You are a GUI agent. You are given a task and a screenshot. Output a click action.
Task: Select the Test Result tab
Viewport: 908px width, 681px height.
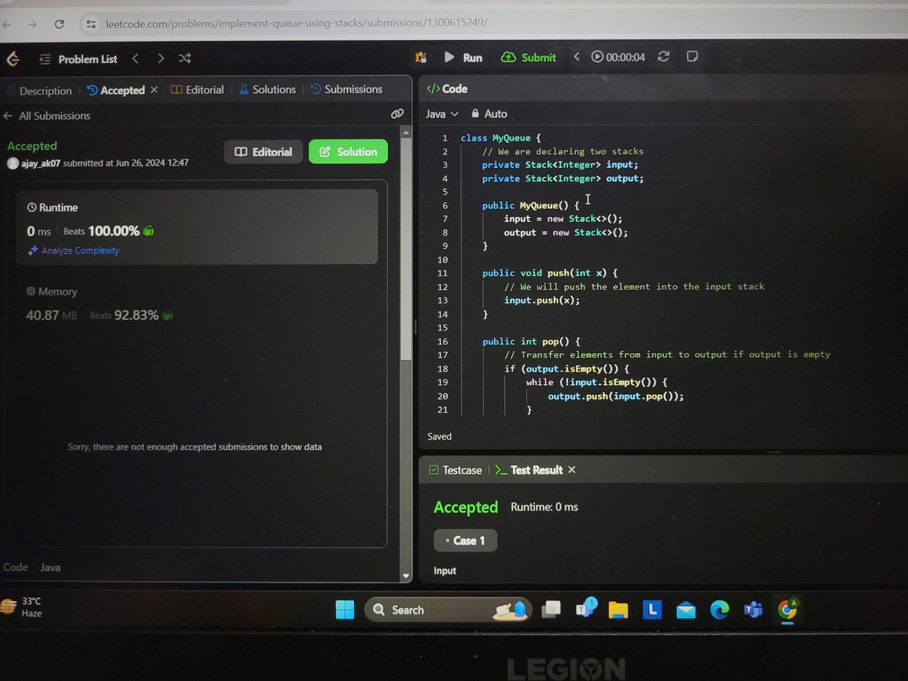pos(528,470)
